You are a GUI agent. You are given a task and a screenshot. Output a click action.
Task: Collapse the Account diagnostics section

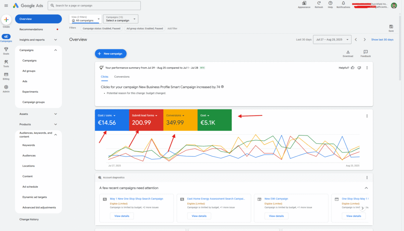366,188
